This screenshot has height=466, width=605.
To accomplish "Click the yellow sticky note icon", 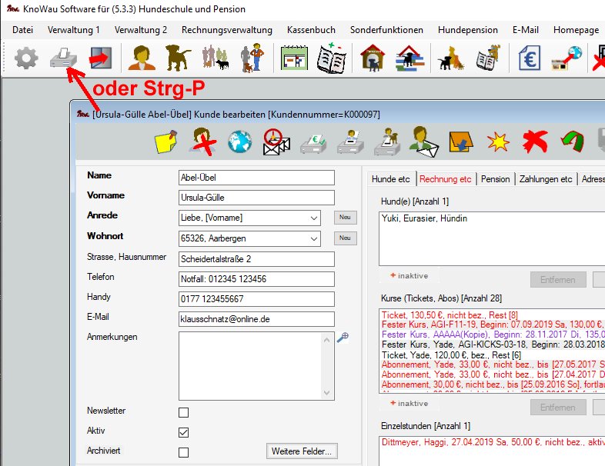I will (x=167, y=142).
